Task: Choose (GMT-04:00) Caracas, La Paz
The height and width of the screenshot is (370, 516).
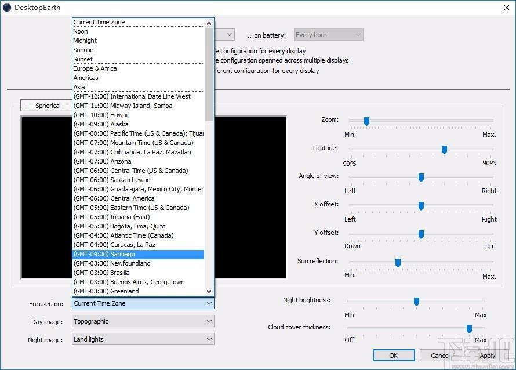Action: pyautogui.click(x=138, y=245)
